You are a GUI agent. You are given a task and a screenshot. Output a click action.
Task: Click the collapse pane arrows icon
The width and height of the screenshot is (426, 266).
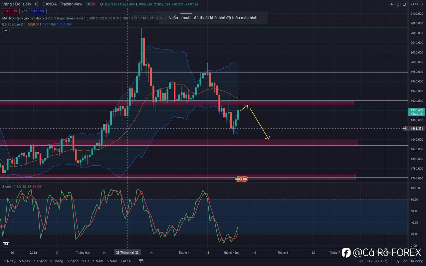coord(398,4)
